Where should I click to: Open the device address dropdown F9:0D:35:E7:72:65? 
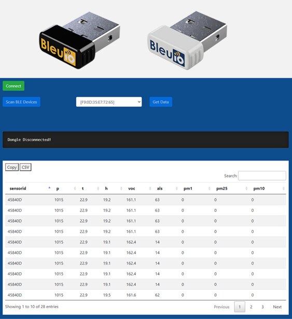coord(109,102)
